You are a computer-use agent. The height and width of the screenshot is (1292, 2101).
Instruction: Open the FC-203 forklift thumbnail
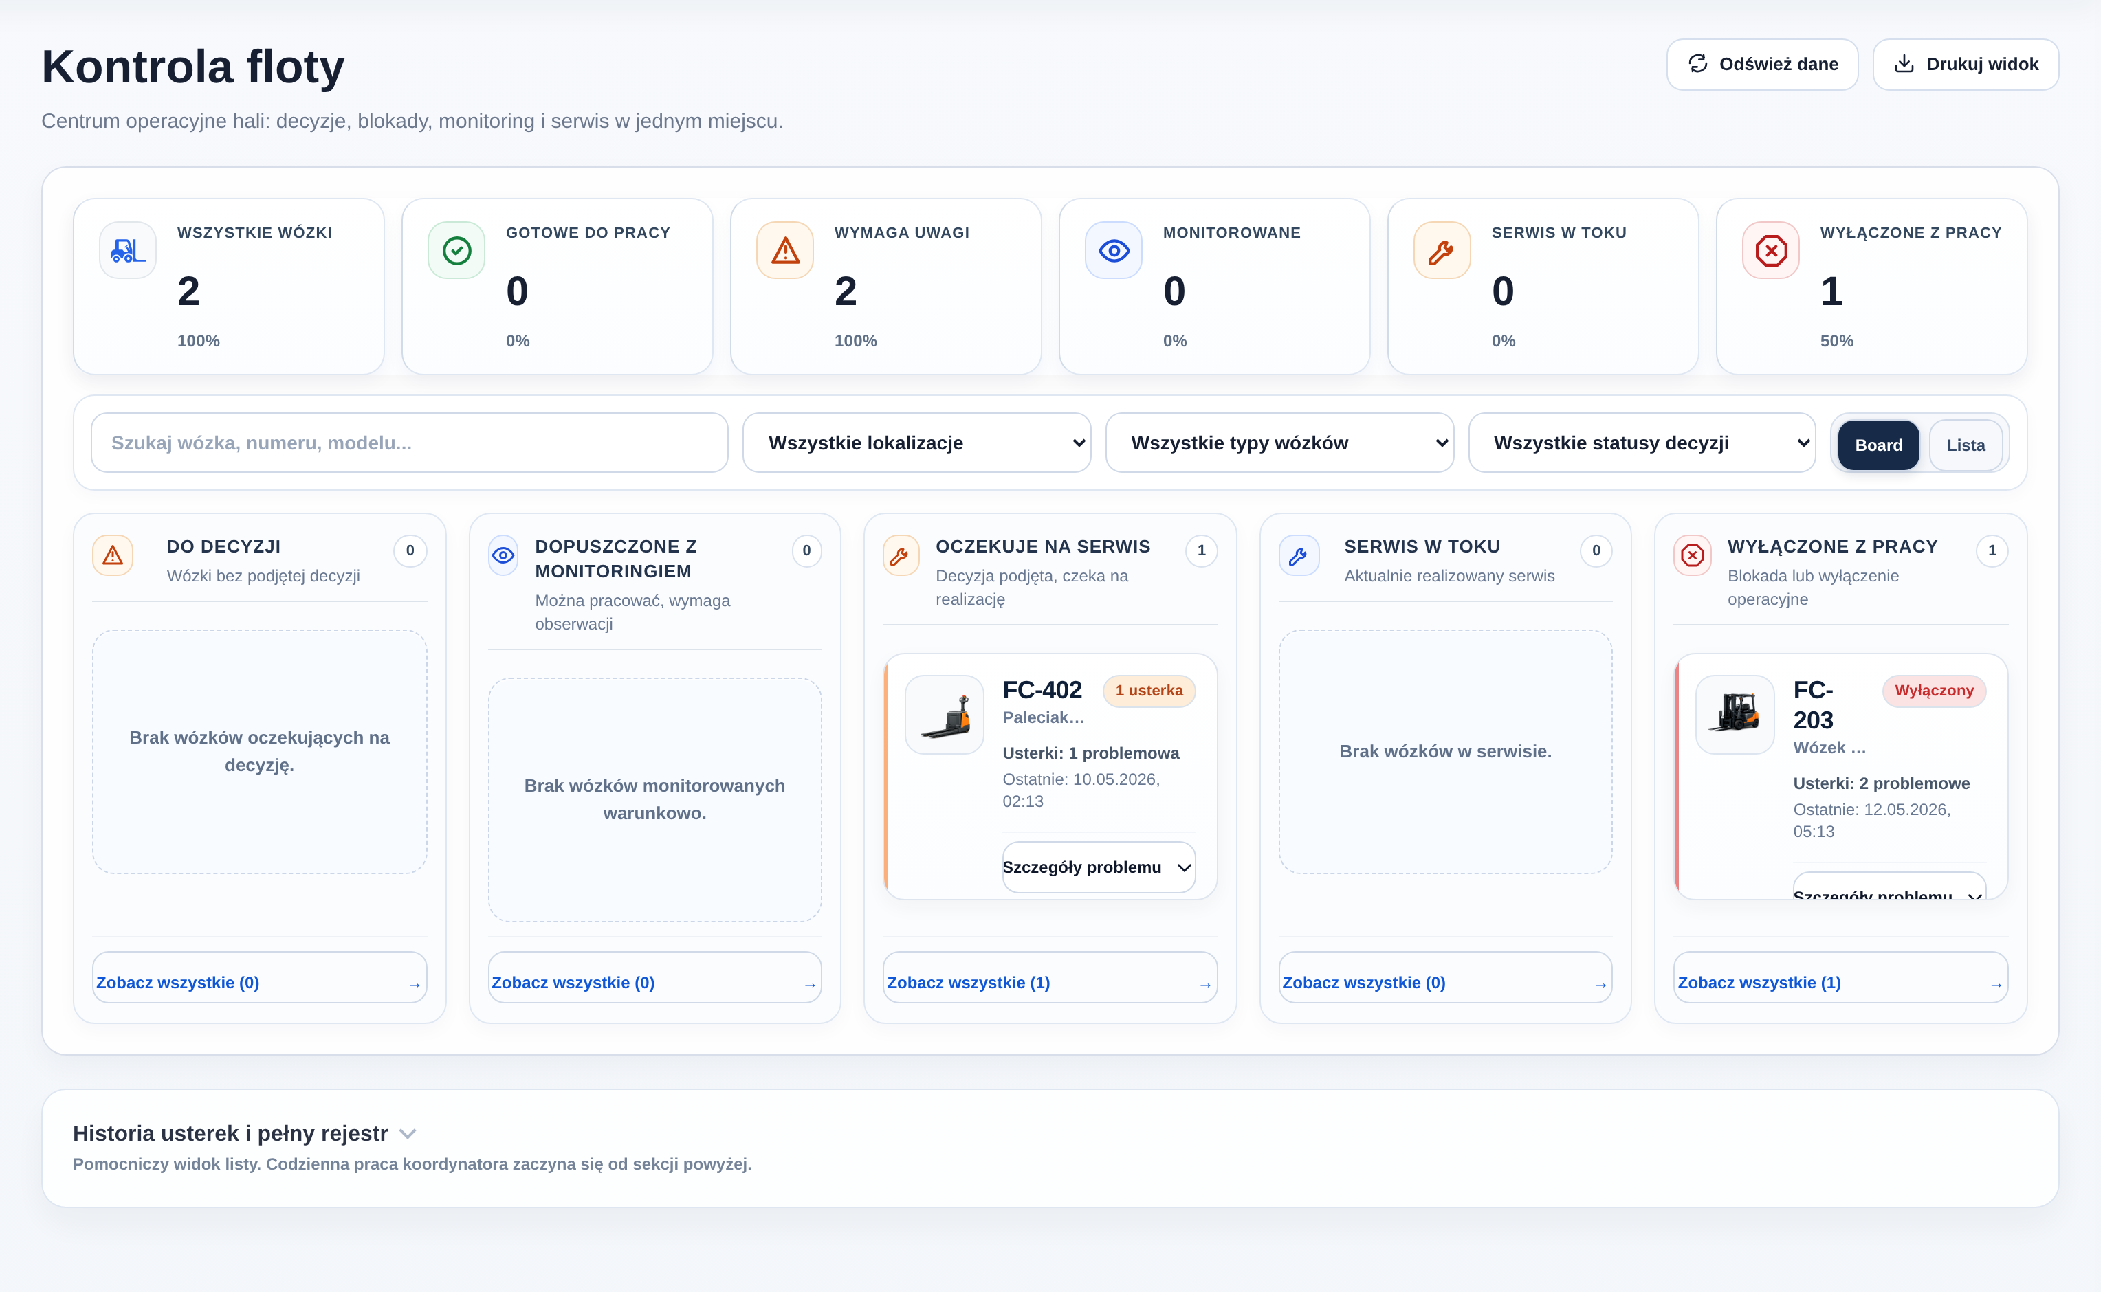[1735, 714]
